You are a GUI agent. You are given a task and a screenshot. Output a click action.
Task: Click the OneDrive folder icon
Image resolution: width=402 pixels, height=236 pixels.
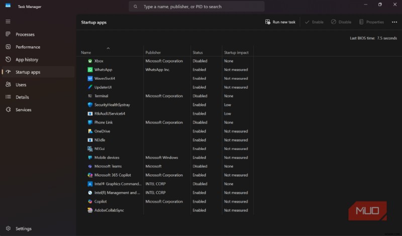point(90,131)
